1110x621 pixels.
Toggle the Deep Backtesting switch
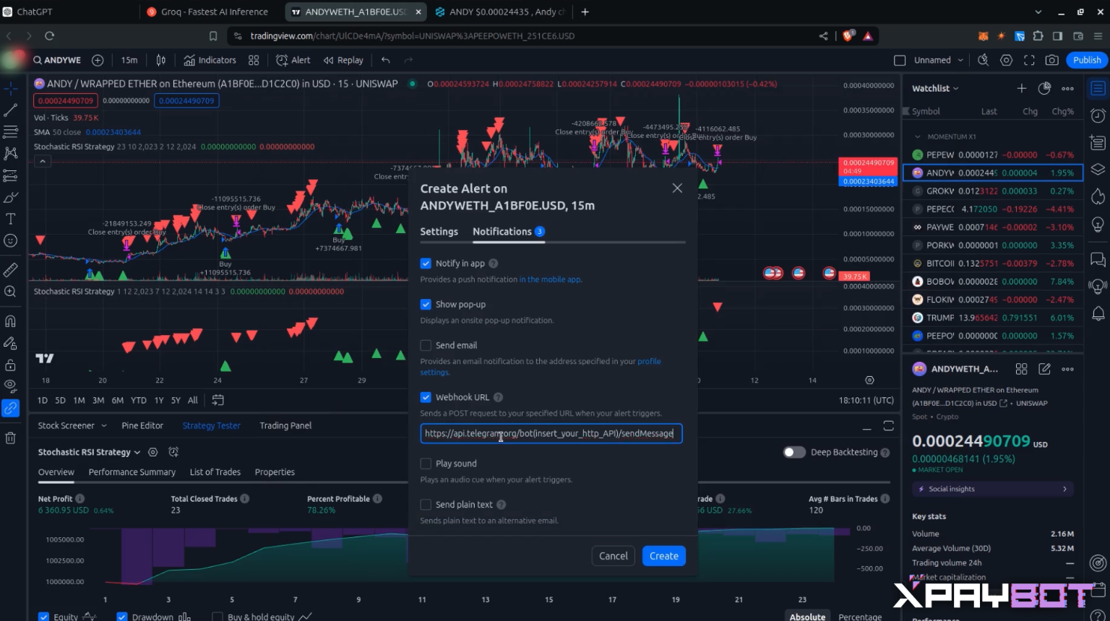click(x=794, y=452)
